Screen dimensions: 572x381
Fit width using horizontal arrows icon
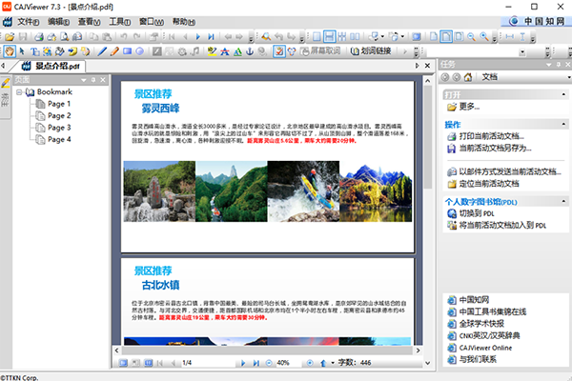pyautogui.click(x=510, y=36)
